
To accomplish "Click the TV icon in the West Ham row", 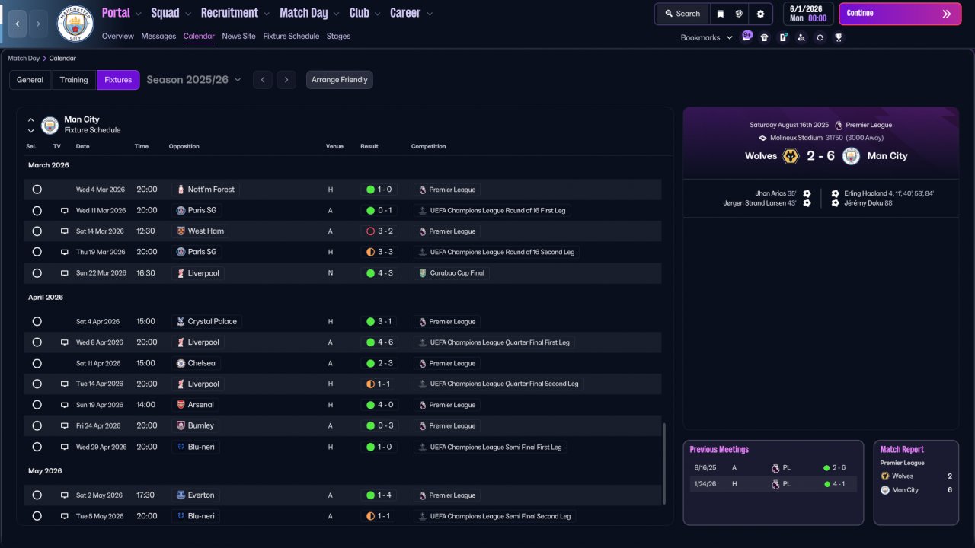I will coord(65,231).
